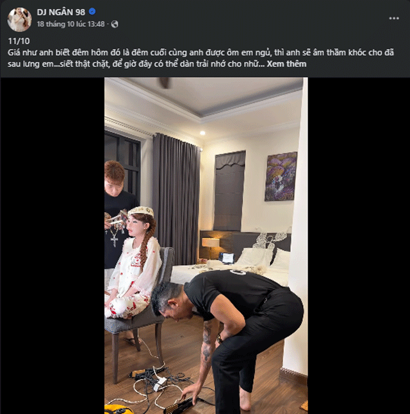Image resolution: width=410 pixels, height=414 pixels.
Task: Click the globe public privacy icon
Action: [x=115, y=24]
